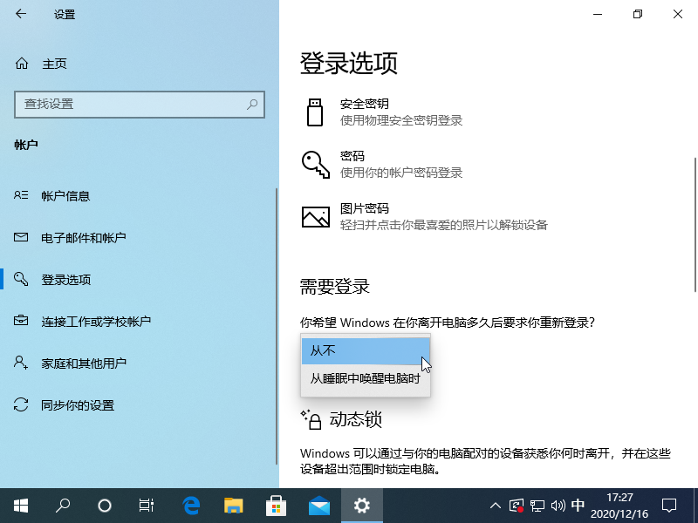Viewport: 698px width, 523px height.
Task: Open picture password (图片密码) settings icon
Action: pos(315,215)
